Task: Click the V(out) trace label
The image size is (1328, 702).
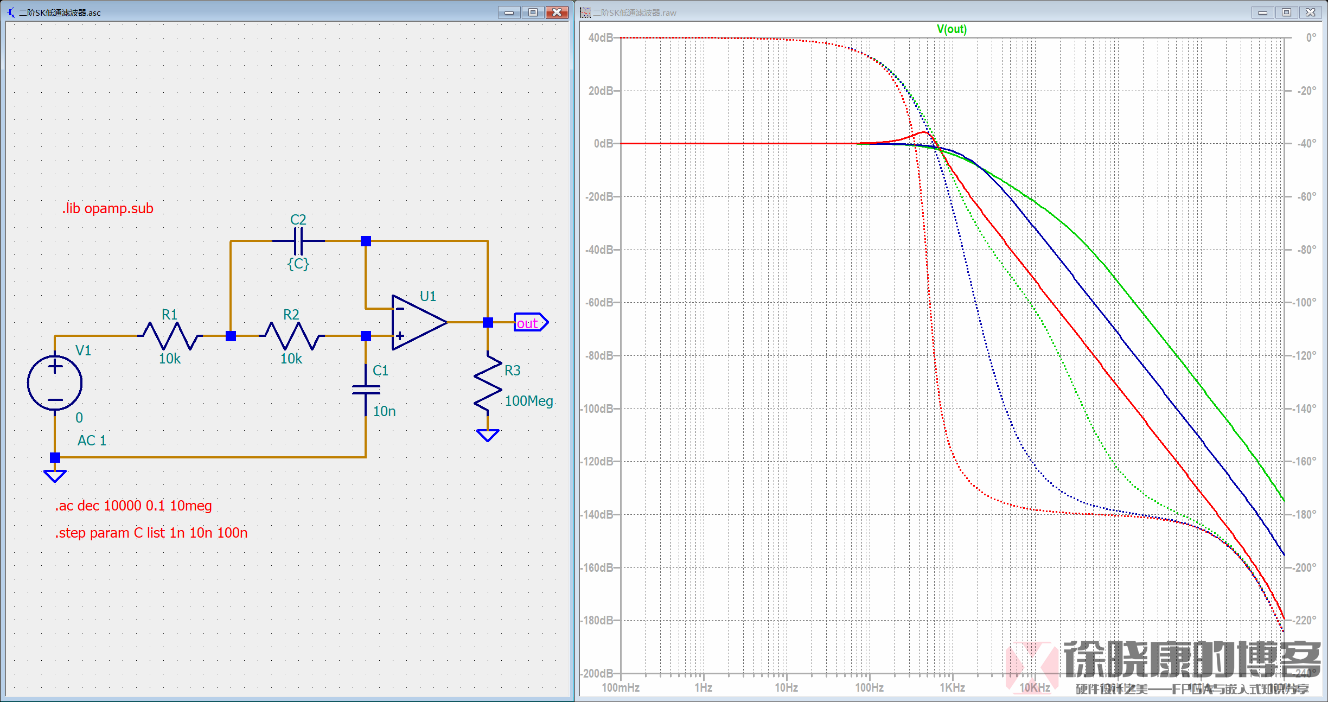Action: (952, 29)
